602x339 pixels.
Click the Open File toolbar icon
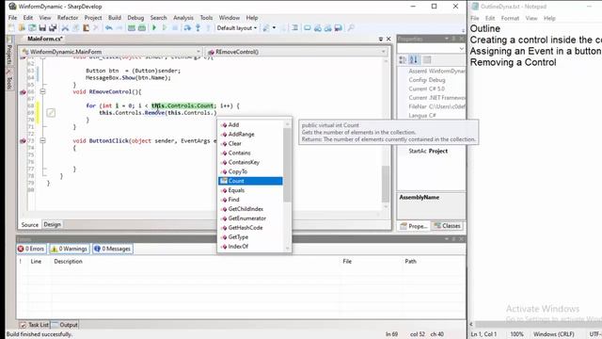[x=22, y=27]
